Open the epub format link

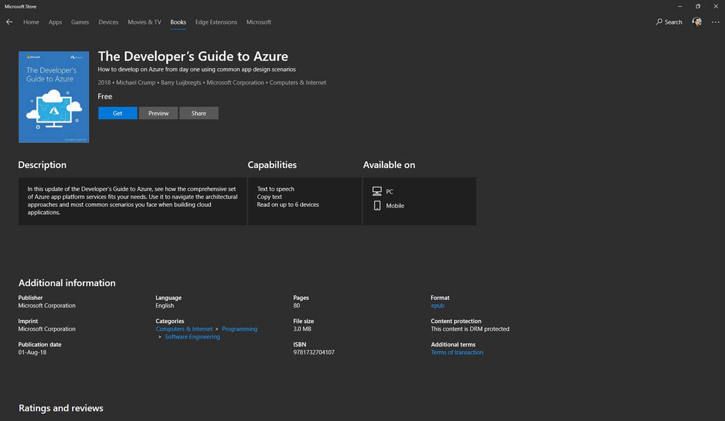pyautogui.click(x=437, y=306)
